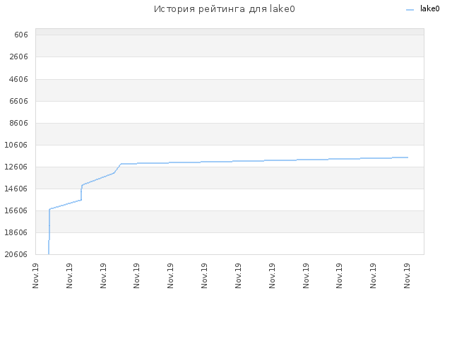Screen dimensions: 452x339
Task: Click the 18606 y-axis label
Action: pos(16,232)
